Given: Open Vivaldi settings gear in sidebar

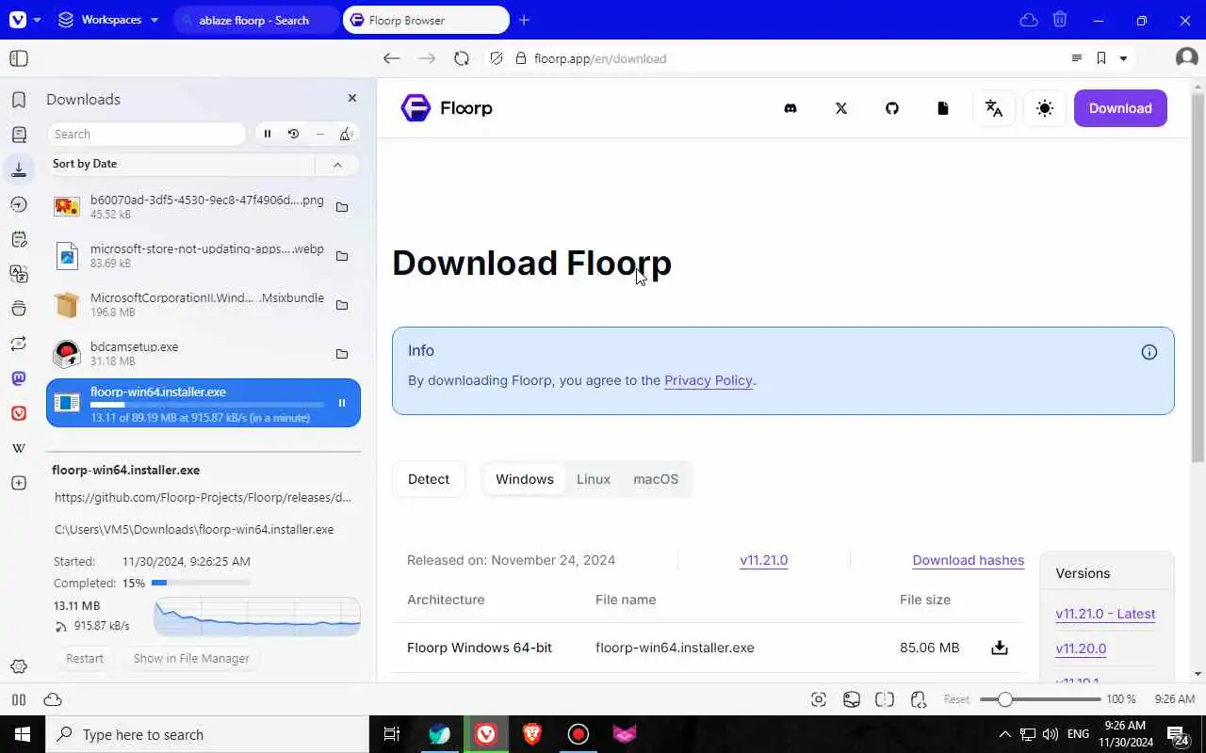Looking at the screenshot, I should tap(19, 666).
